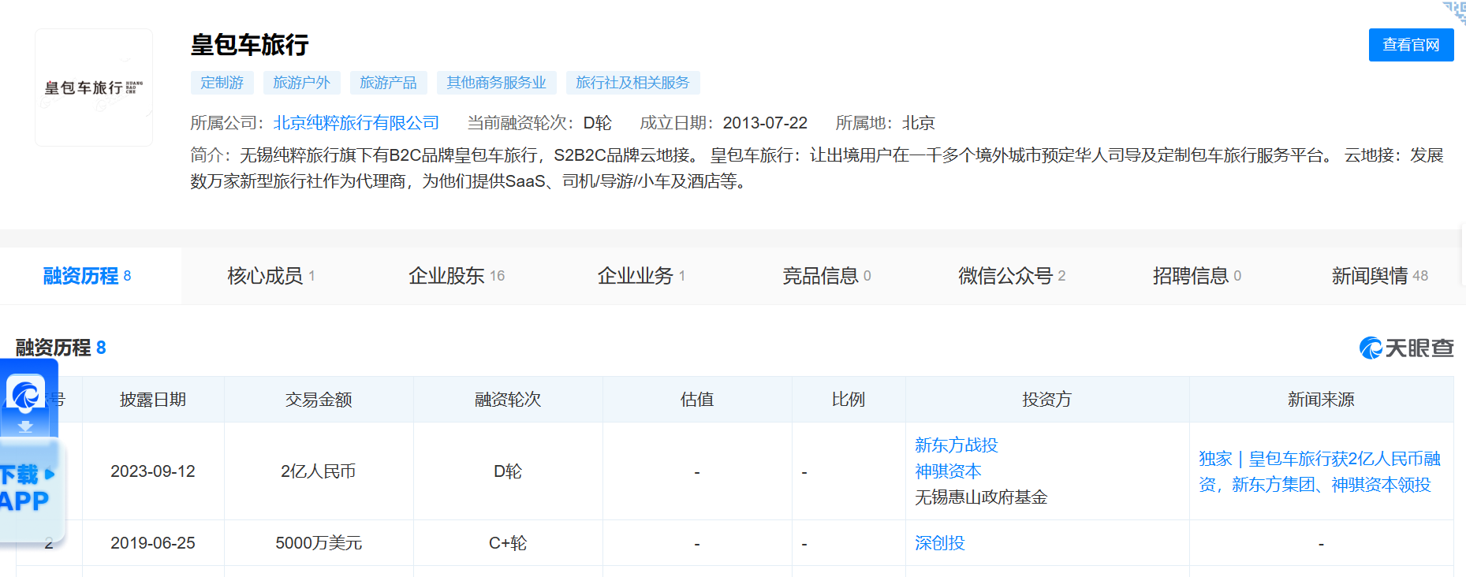Viewport: 1466px width, 577px height.
Task: Select the 其他商务服务业 tag
Action: [496, 83]
